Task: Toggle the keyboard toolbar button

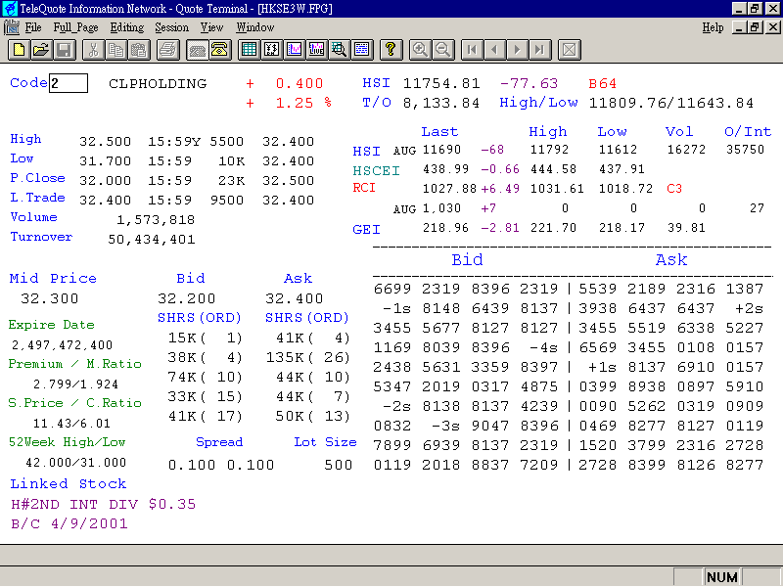Action: pos(198,50)
